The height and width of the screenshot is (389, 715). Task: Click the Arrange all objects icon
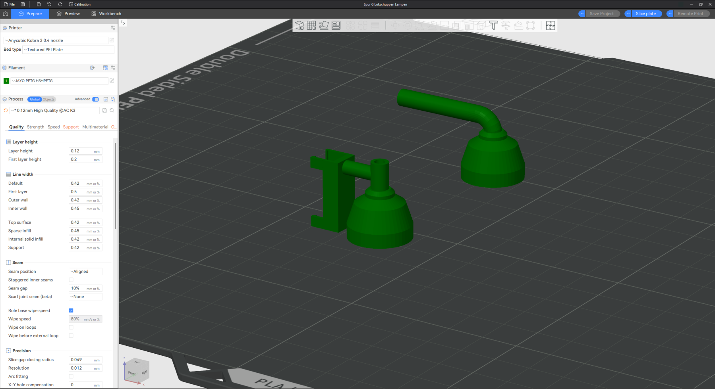[336, 26]
